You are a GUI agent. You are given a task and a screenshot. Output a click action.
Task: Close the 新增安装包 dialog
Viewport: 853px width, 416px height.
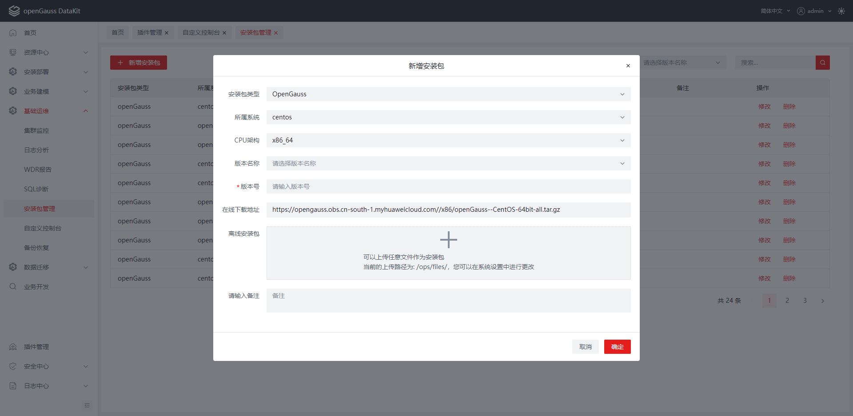click(628, 66)
